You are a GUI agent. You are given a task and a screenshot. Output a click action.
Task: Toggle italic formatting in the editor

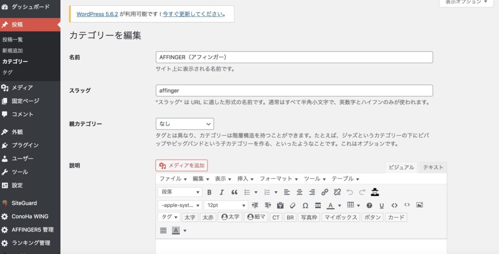[x=222, y=192]
